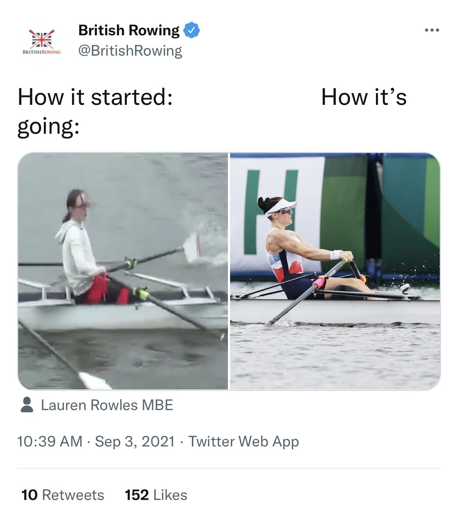Open the left photo of rower in hoodie

coord(123,271)
